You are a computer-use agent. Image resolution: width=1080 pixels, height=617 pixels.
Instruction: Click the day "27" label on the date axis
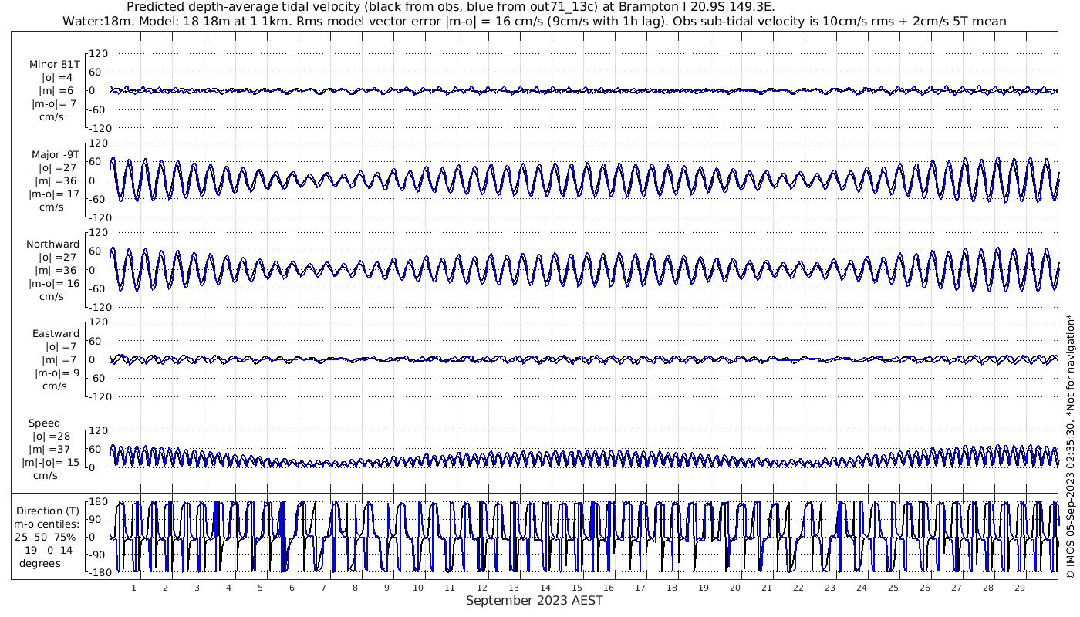tap(957, 588)
